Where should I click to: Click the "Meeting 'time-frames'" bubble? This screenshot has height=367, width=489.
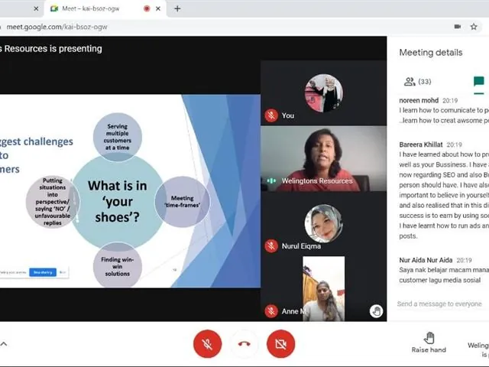(x=183, y=202)
